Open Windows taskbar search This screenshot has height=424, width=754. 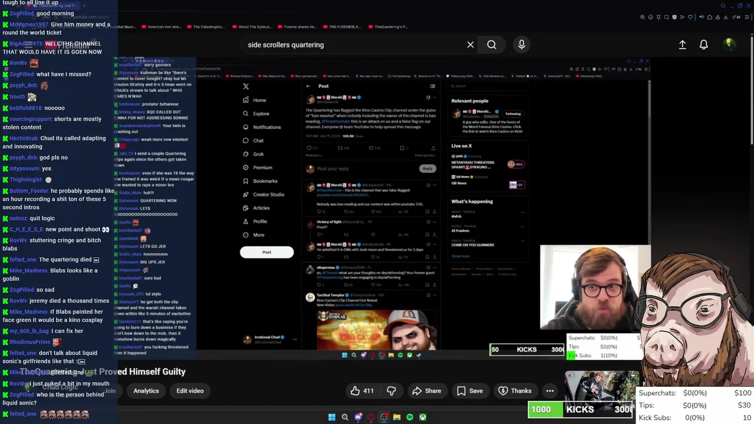[x=345, y=418]
